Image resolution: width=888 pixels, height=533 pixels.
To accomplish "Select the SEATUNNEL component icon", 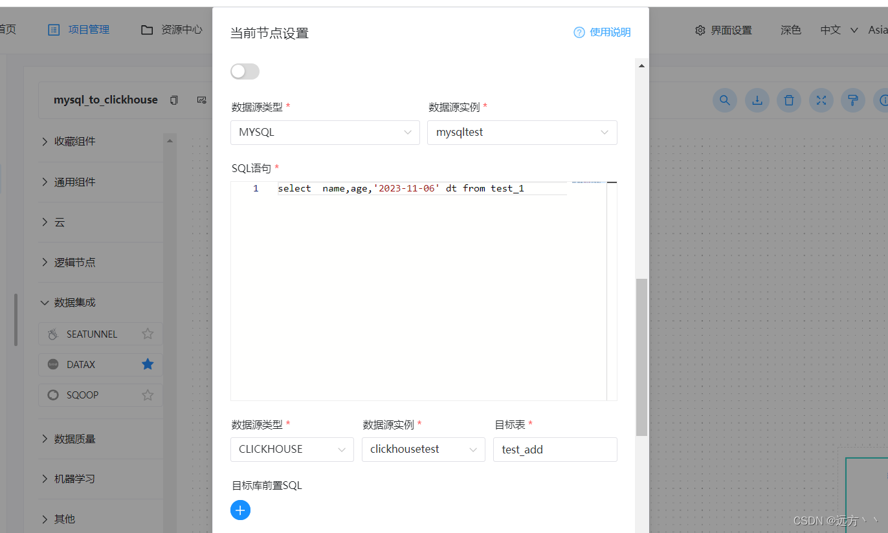I will (x=53, y=334).
